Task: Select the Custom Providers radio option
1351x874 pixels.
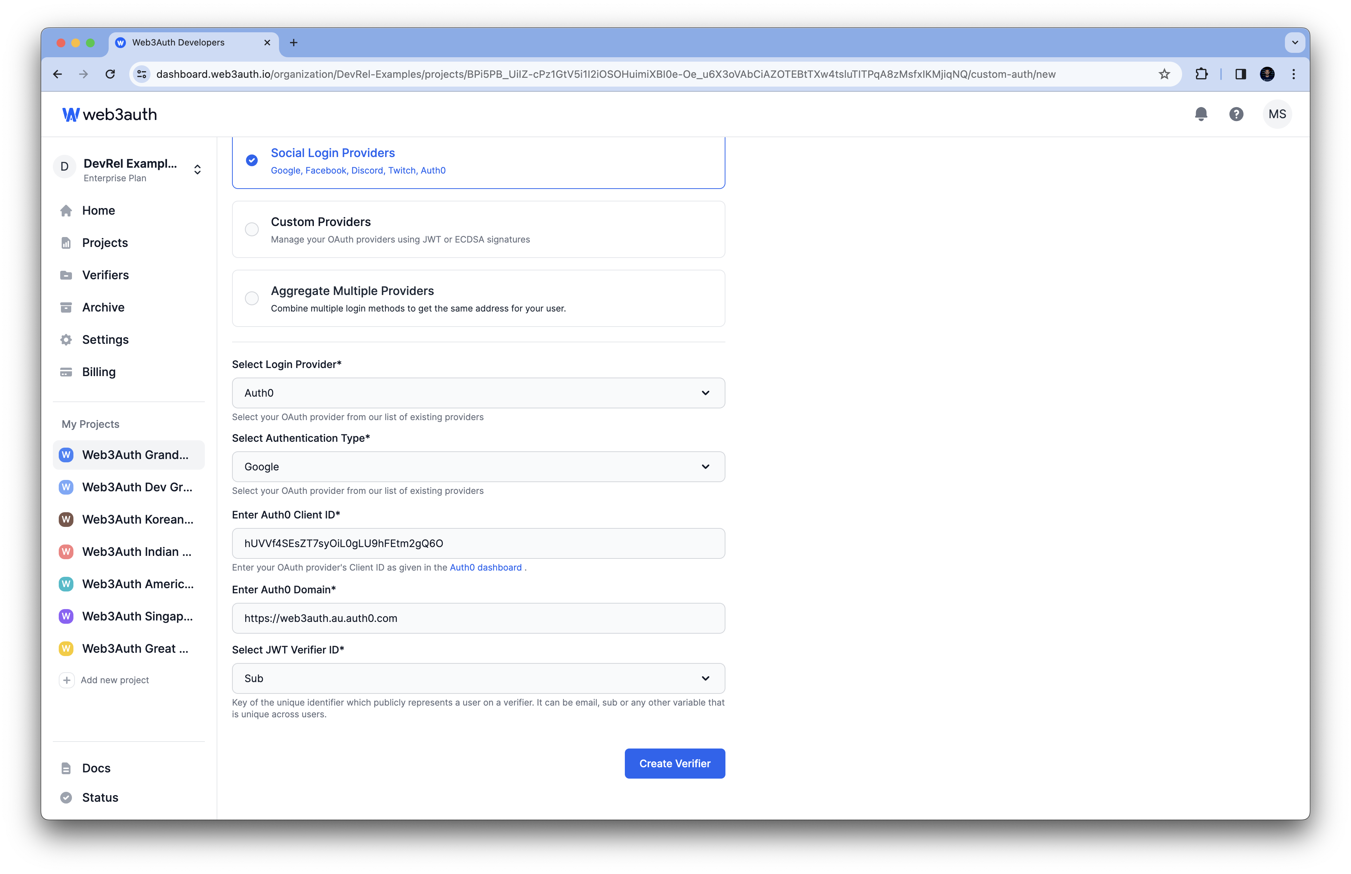Action: [252, 229]
